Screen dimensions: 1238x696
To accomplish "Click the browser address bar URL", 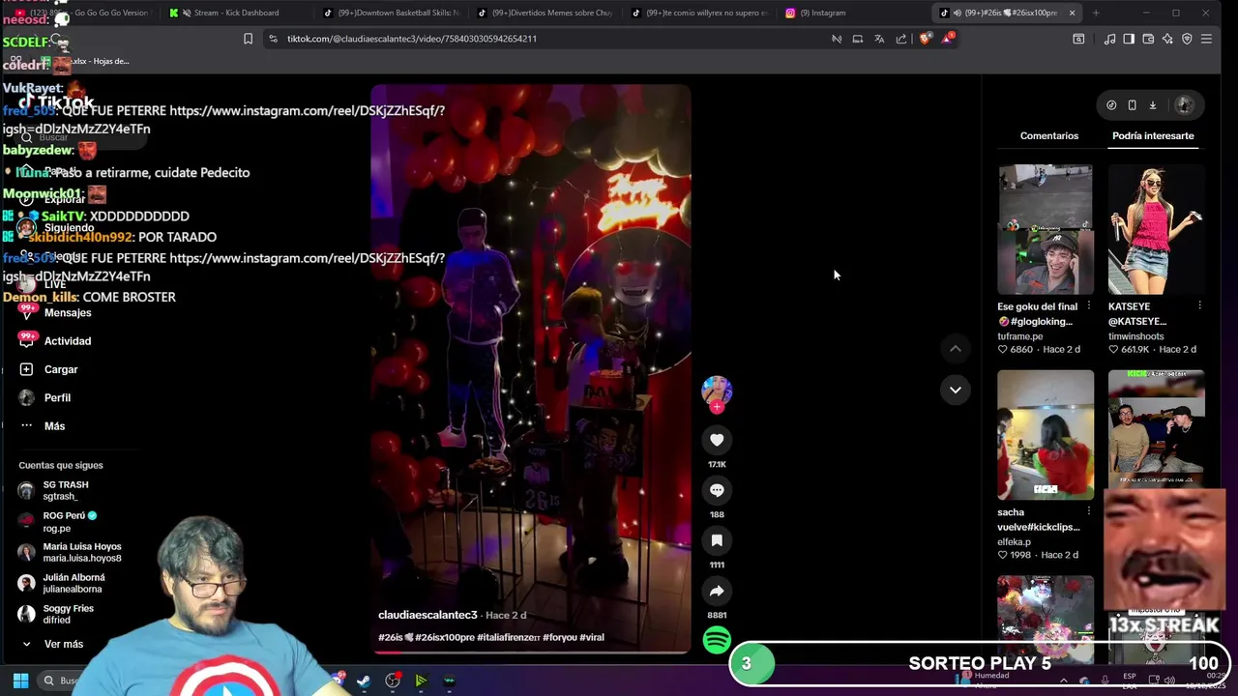I will pos(412,39).
